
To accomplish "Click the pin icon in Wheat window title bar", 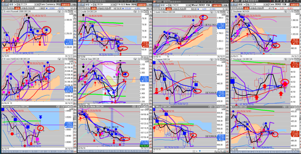I will point(207,2).
